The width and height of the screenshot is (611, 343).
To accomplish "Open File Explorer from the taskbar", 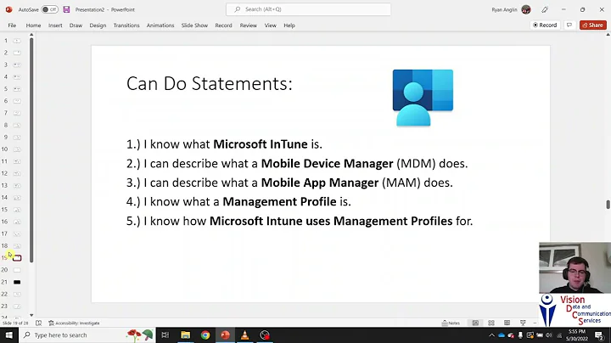I will pos(186,335).
